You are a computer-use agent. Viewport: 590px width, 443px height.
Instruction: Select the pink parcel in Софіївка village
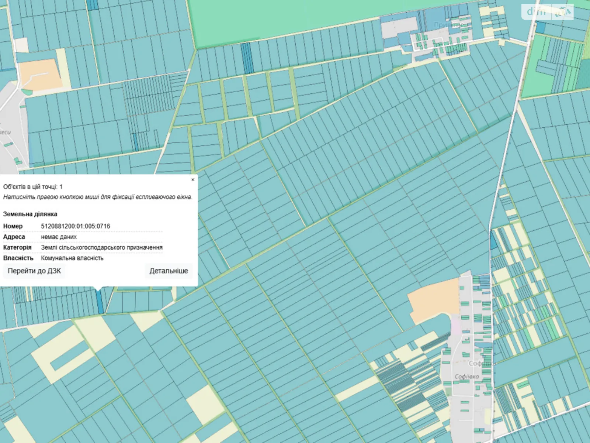coord(456,327)
